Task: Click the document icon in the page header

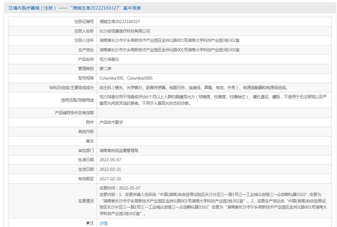Action: pyautogui.click(x=10, y=8)
